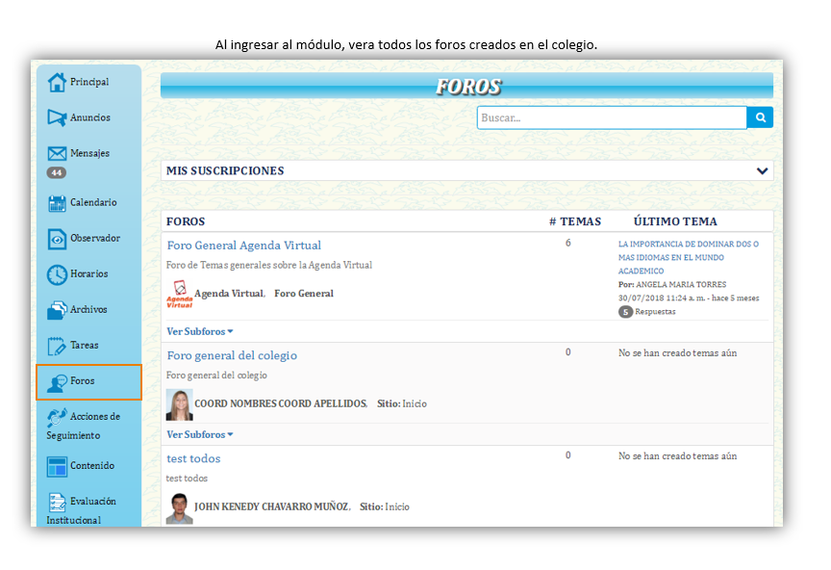
Task: Click the magnifier search button
Action: click(x=760, y=117)
